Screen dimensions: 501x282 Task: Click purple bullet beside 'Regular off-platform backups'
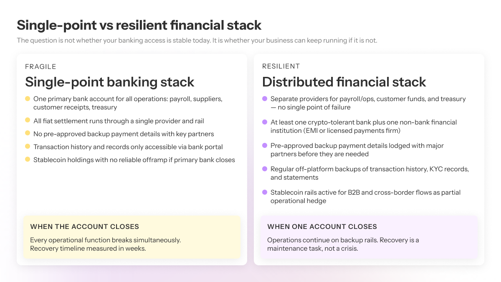(265, 169)
